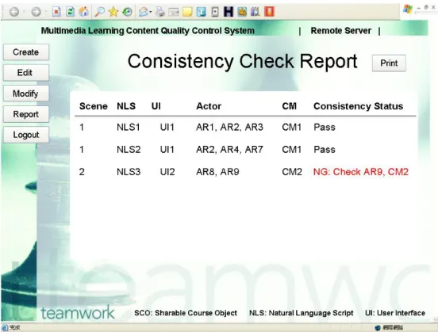Viewport: 438px width, 332px height.
Task: Stop page loading with red X icon
Action: [56, 12]
